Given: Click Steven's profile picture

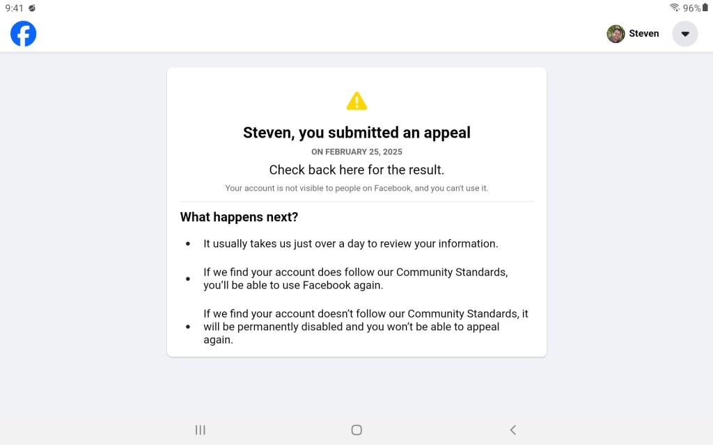Looking at the screenshot, I should point(616,34).
